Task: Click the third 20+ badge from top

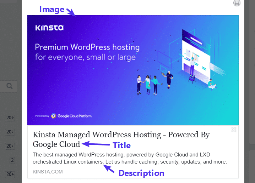Action: click(10, 146)
